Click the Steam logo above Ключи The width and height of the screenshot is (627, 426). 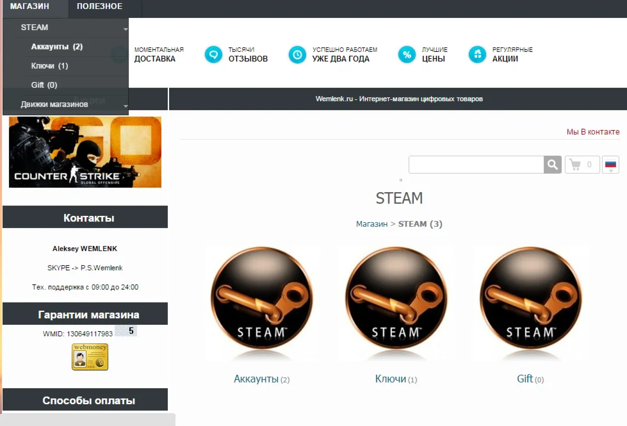pos(396,303)
